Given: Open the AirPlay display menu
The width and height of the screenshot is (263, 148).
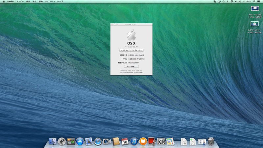Looking at the screenshot, I should click(x=219, y=2).
